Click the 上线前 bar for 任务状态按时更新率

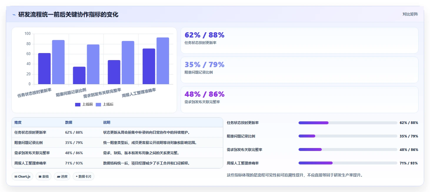click(x=44, y=69)
